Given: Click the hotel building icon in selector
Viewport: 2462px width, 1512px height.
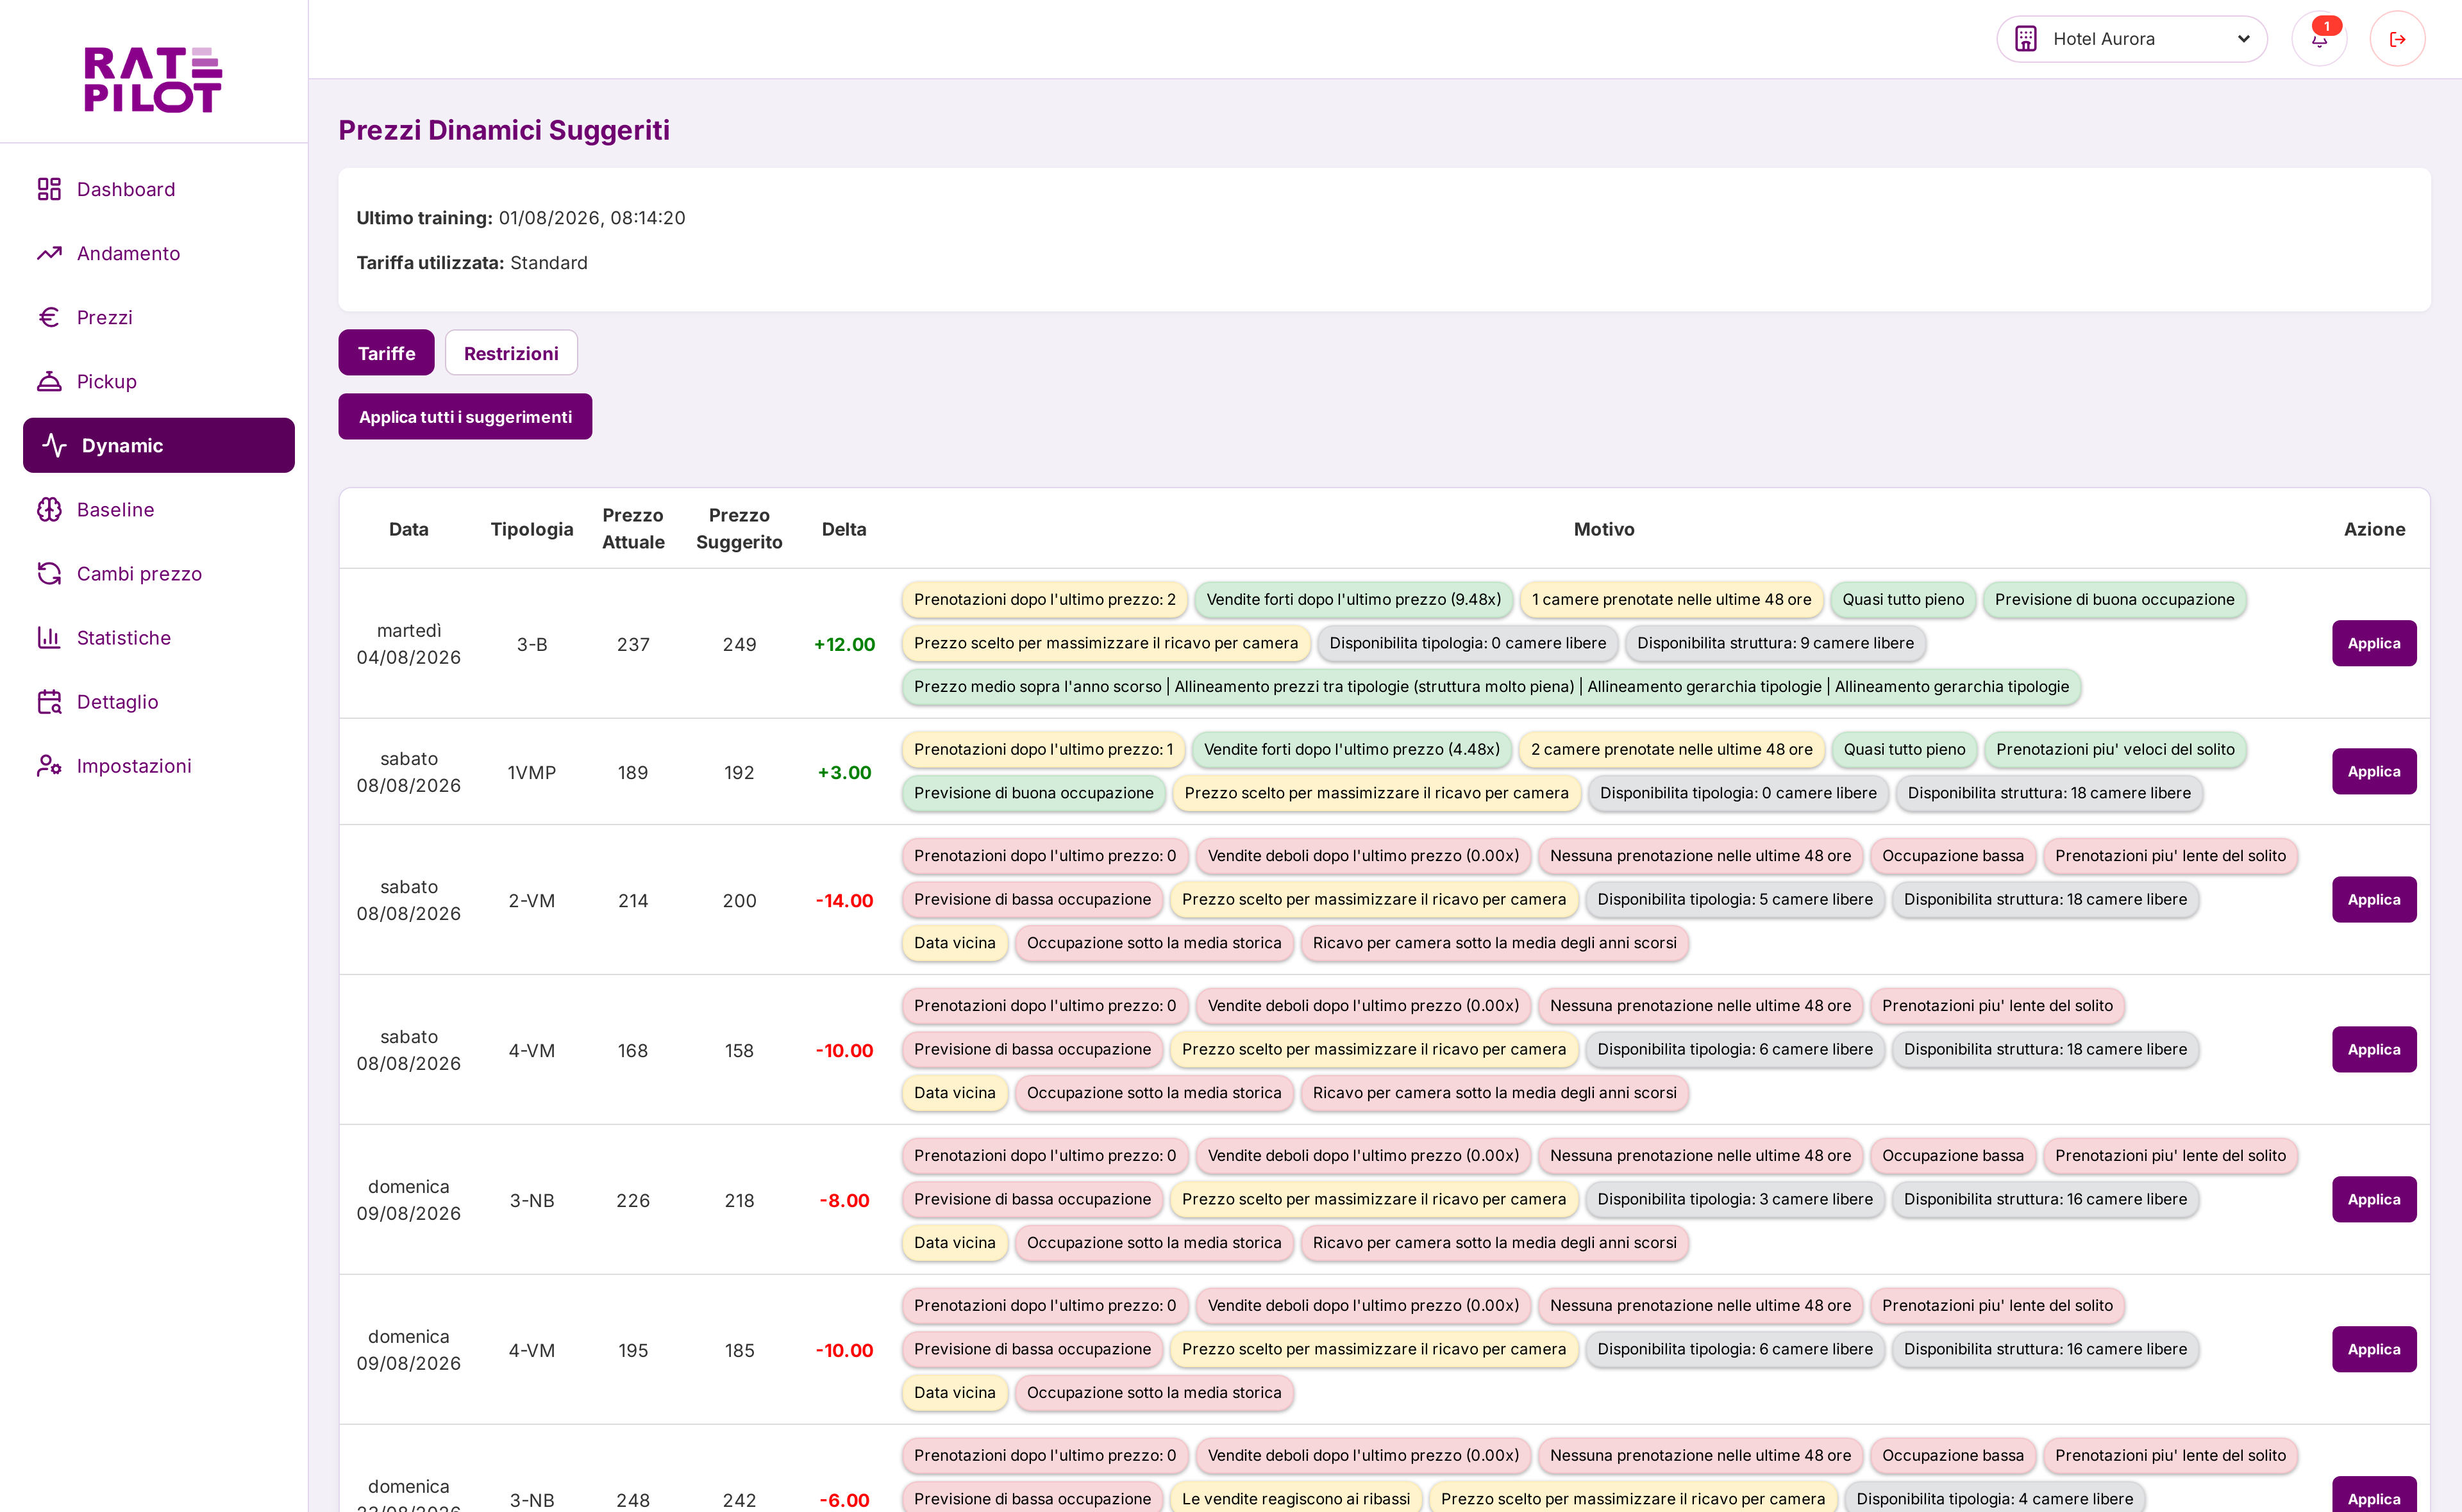Looking at the screenshot, I should tap(2026, 39).
